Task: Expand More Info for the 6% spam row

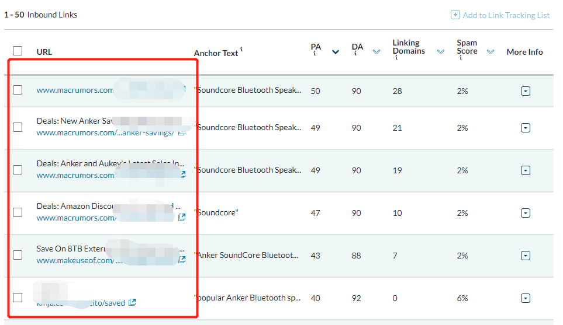Action: [x=525, y=298]
